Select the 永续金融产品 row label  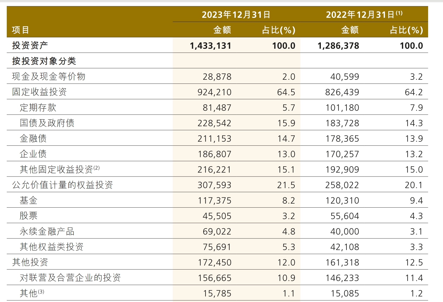(x=47, y=231)
